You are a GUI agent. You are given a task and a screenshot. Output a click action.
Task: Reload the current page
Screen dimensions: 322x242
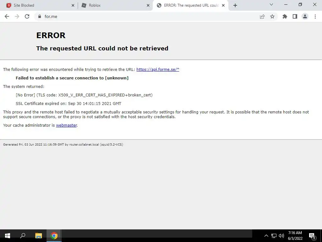pos(27,16)
